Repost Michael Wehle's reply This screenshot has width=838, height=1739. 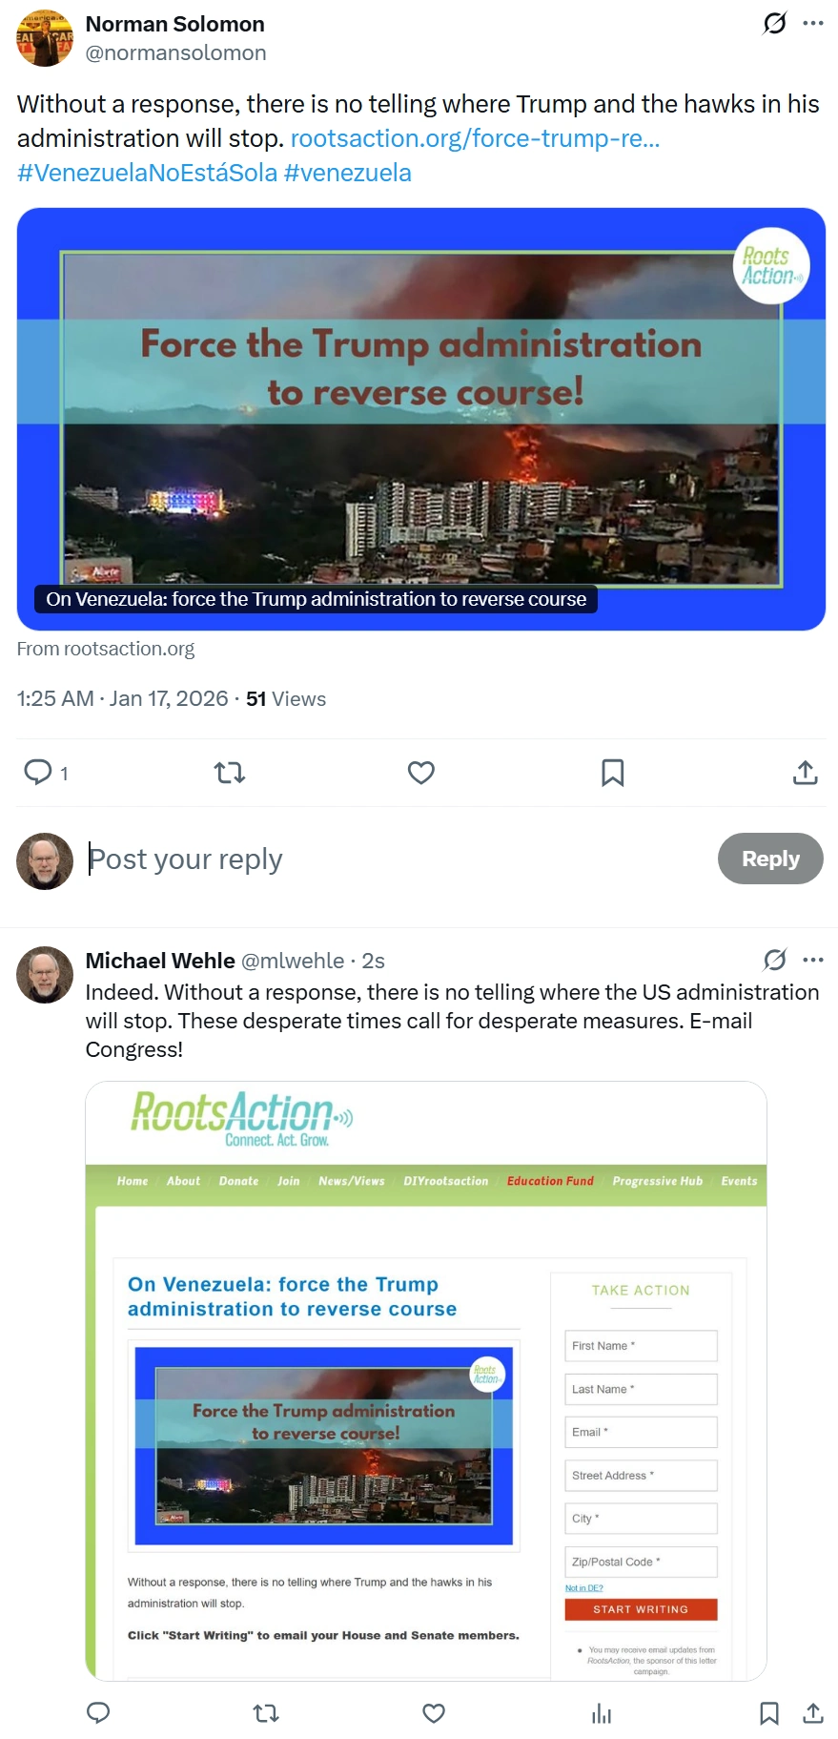coord(266,1713)
